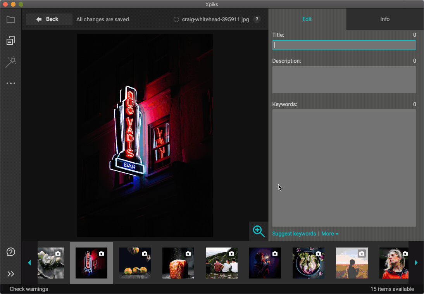The height and width of the screenshot is (294, 424).
Task: Click inside the Keywords box
Action: pos(344,168)
